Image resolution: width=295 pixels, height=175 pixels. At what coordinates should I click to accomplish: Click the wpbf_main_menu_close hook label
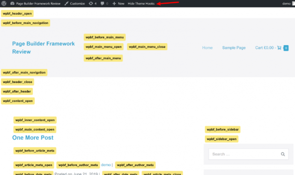tap(147, 46)
